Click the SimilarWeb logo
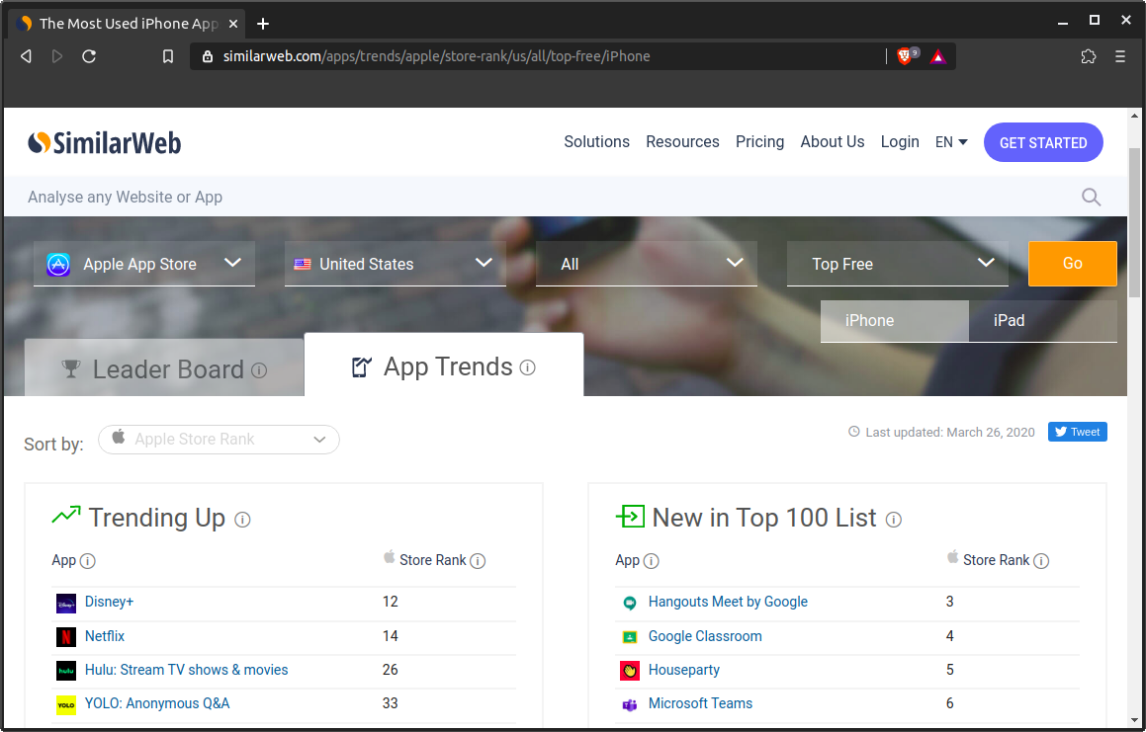This screenshot has width=1146, height=732. [x=105, y=142]
